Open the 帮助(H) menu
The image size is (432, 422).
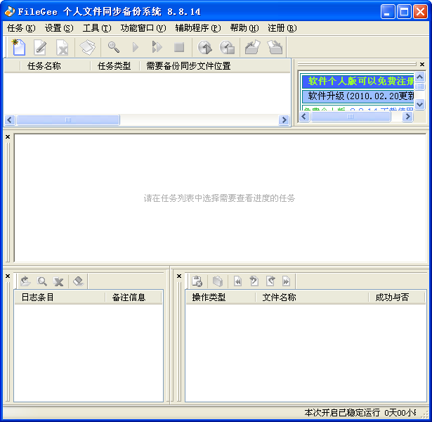pos(244,28)
